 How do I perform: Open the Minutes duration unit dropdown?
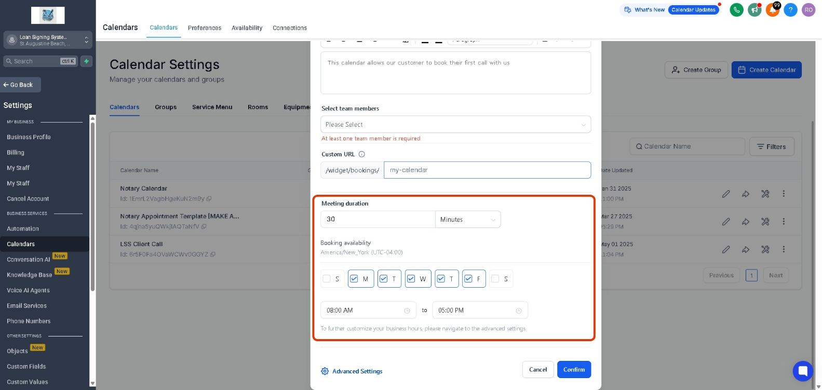468,220
